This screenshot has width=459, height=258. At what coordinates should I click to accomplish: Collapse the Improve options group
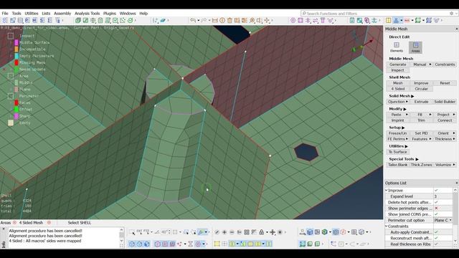click(x=387, y=191)
